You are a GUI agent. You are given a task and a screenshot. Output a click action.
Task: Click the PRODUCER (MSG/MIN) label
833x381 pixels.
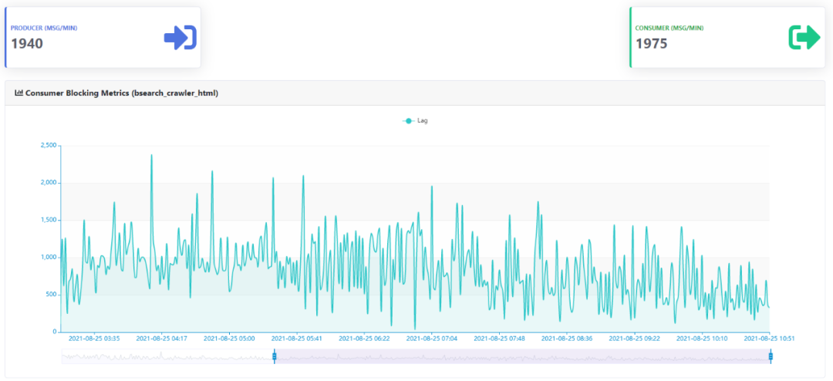44,28
